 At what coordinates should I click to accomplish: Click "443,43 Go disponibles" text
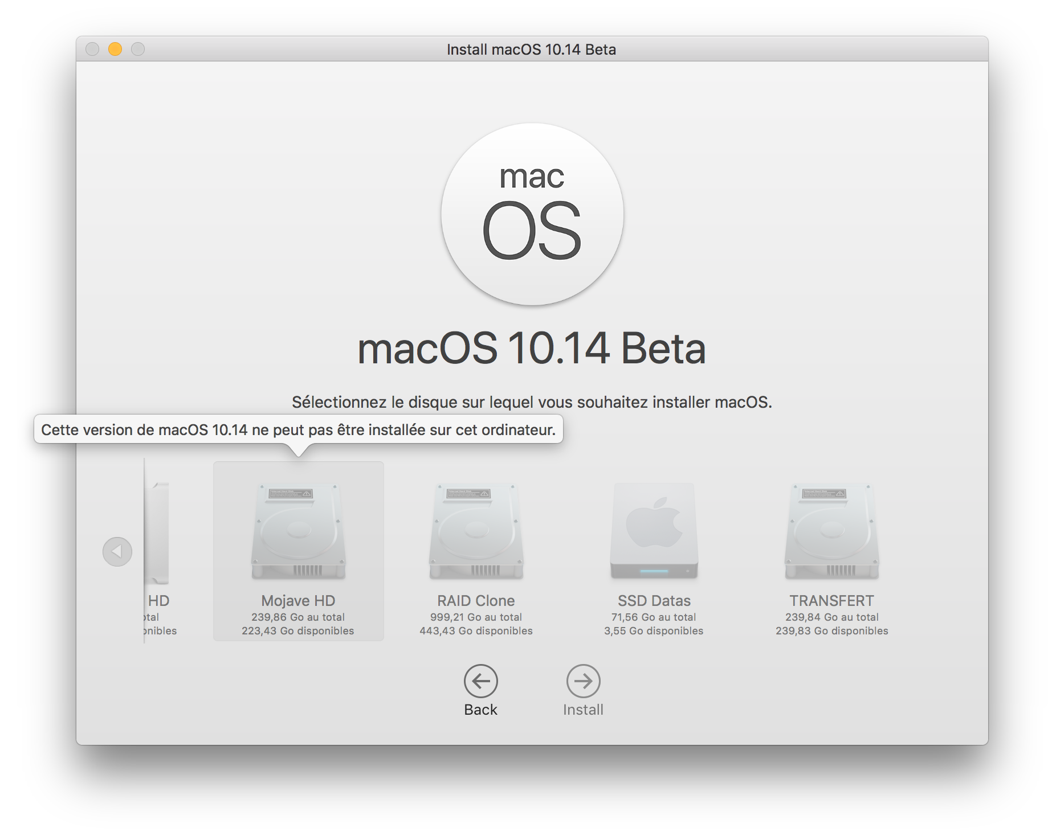pyautogui.click(x=476, y=630)
